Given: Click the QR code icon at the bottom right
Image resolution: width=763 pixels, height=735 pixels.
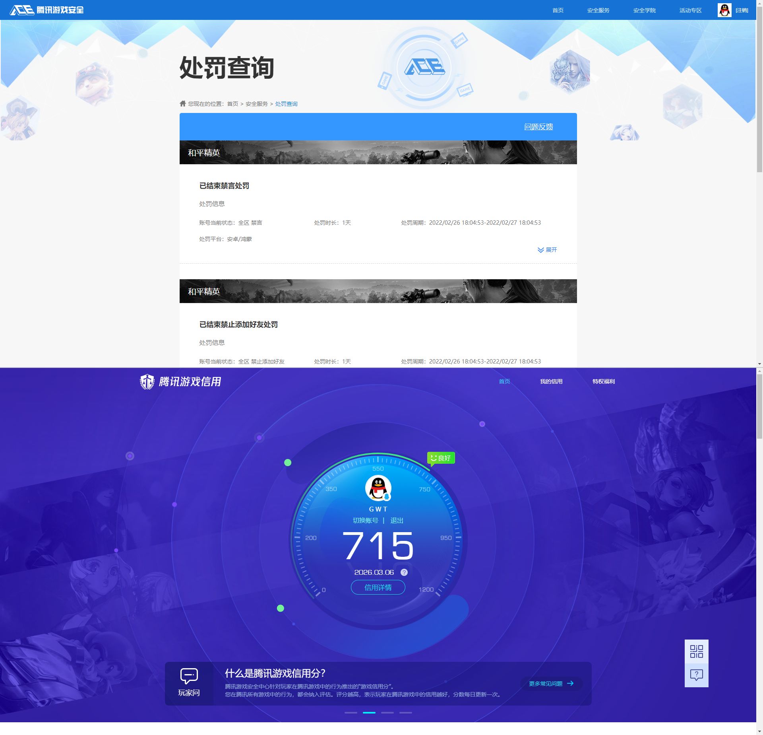Looking at the screenshot, I should point(697,651).
